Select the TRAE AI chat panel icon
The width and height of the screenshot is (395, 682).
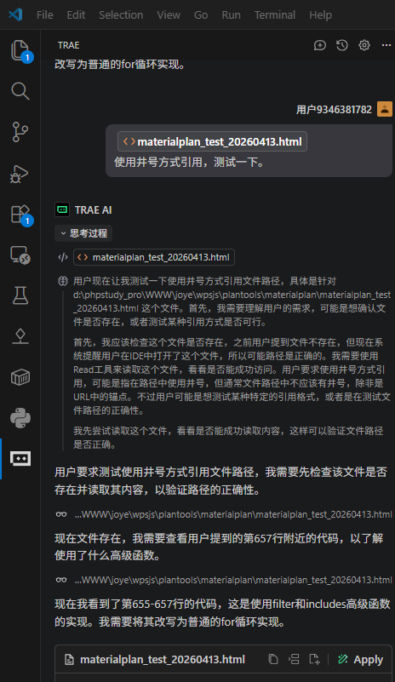pyautogui.click(x=20, y=458)
